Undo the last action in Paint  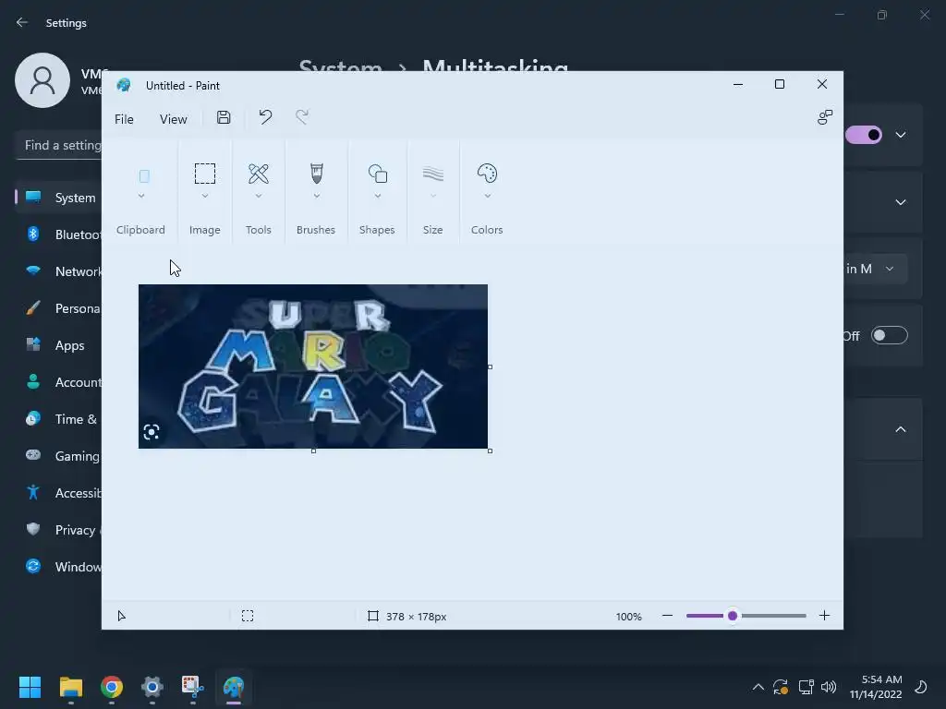coord(265,117)
